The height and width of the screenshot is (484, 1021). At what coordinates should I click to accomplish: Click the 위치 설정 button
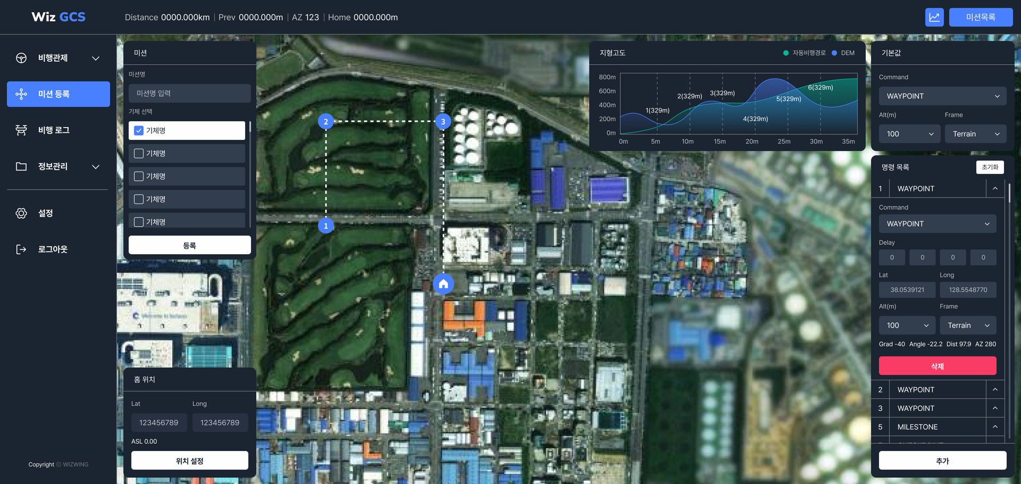pos(190,461)
